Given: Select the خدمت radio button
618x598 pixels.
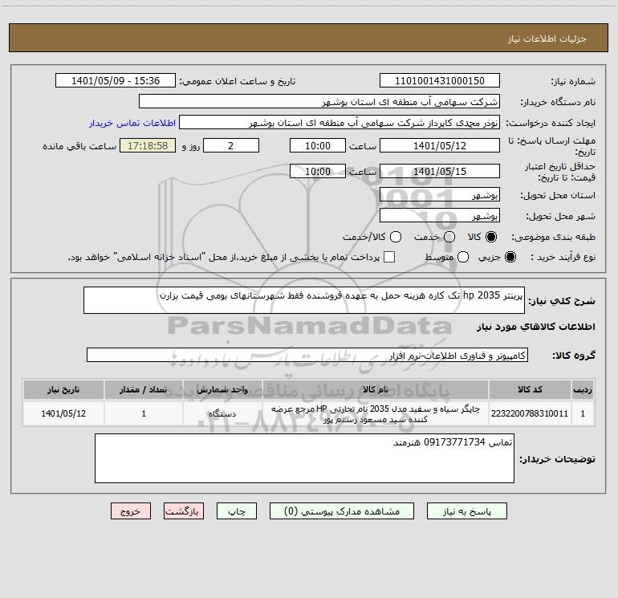Looking at the screenshot, I should point(449,237).
